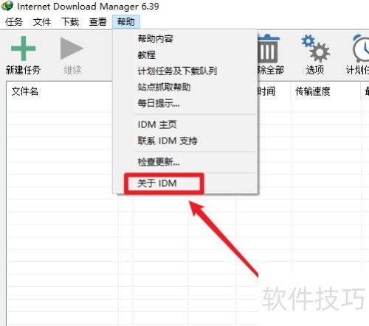Open 站点抓取帮助 menu entry
Image resolution: width=369 pixels, height=326 pixels.
185,87
